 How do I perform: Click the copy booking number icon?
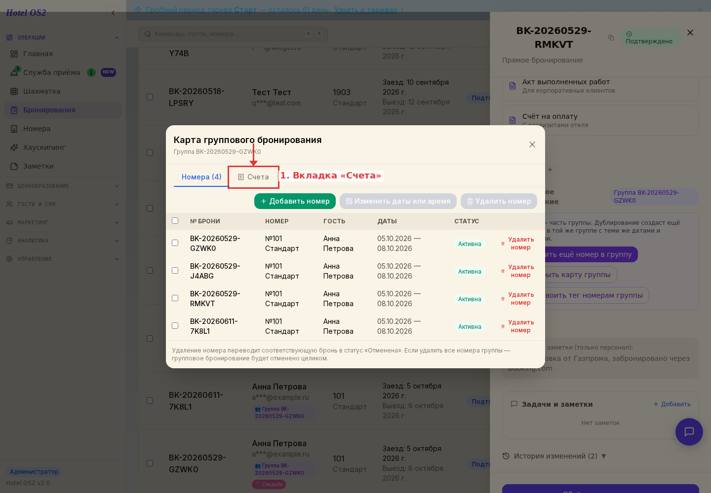[611, 38]
